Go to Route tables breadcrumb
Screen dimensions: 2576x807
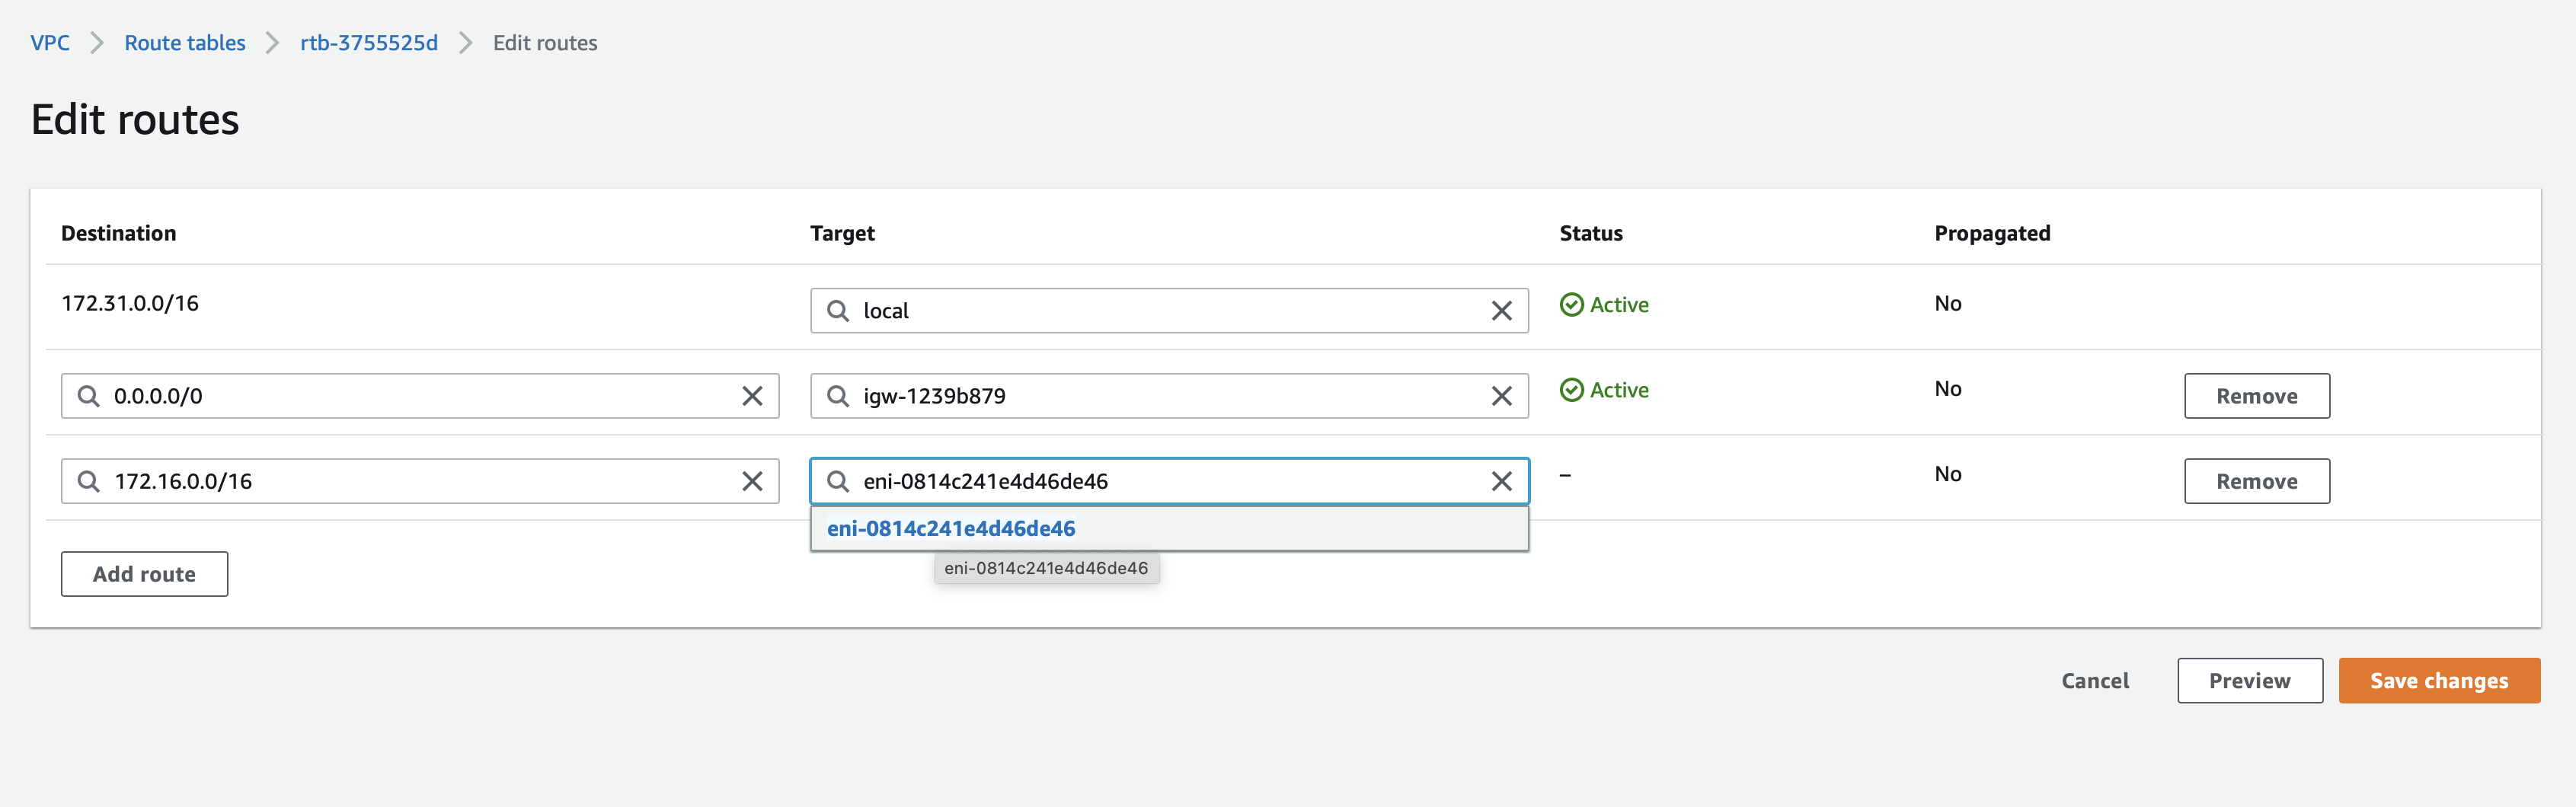click(x=185, y=43)
